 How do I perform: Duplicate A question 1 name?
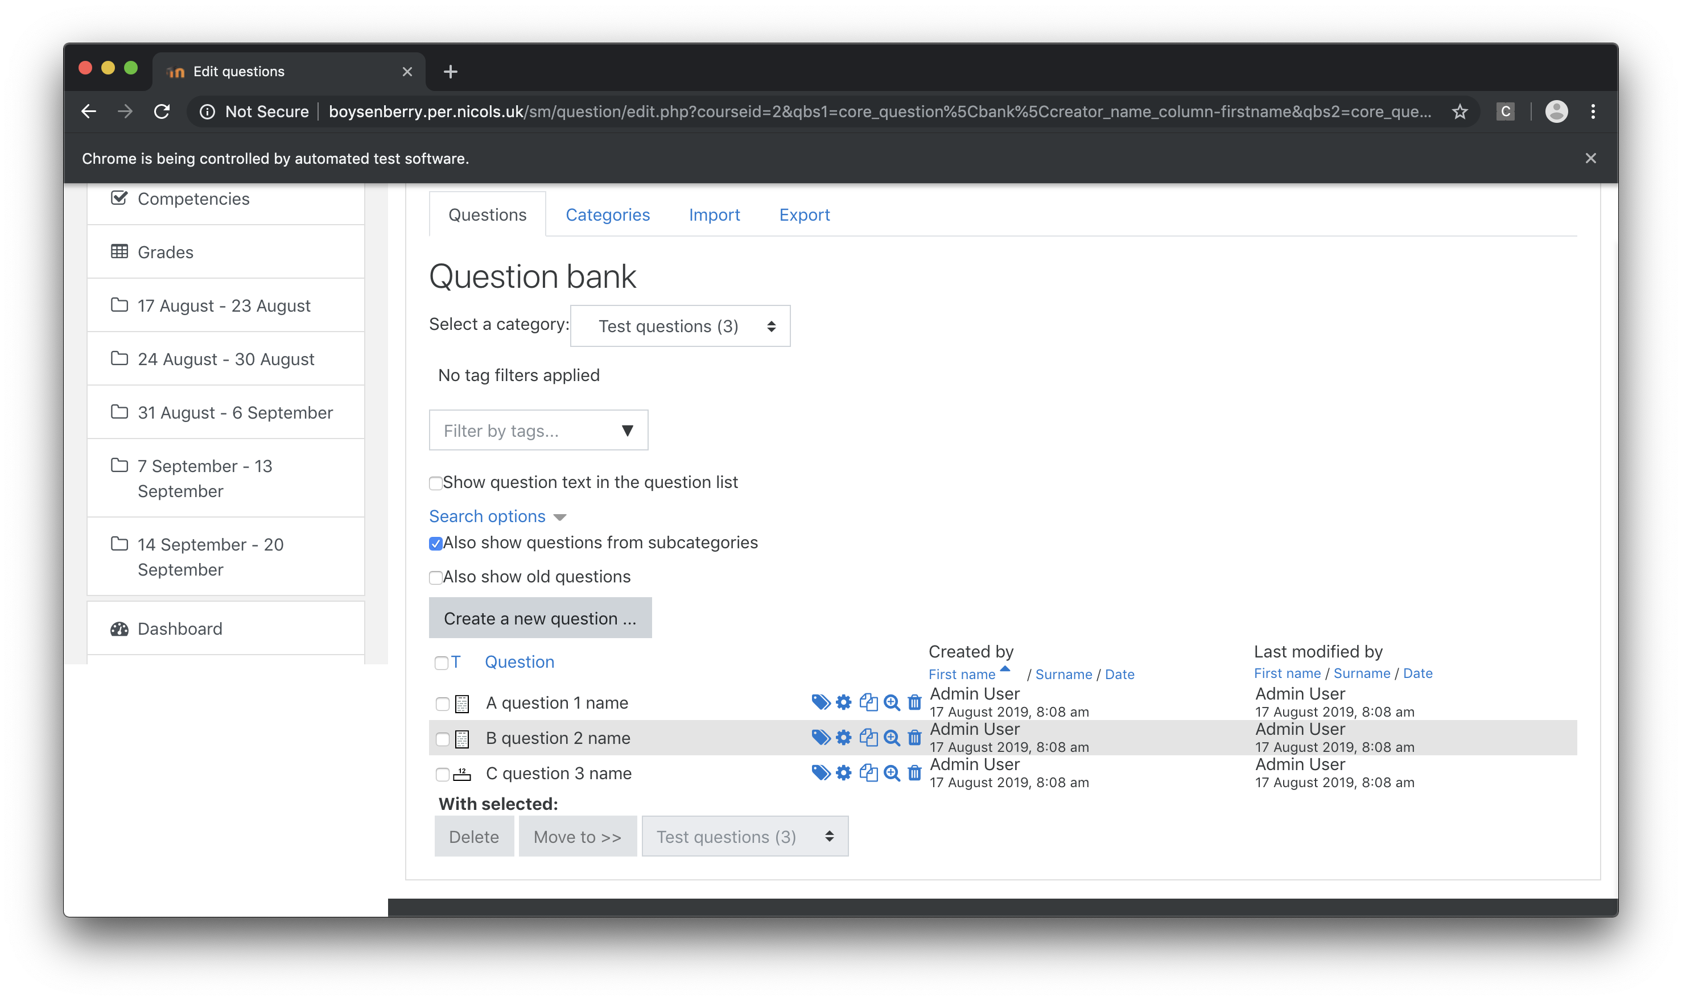tap(868, 702)
